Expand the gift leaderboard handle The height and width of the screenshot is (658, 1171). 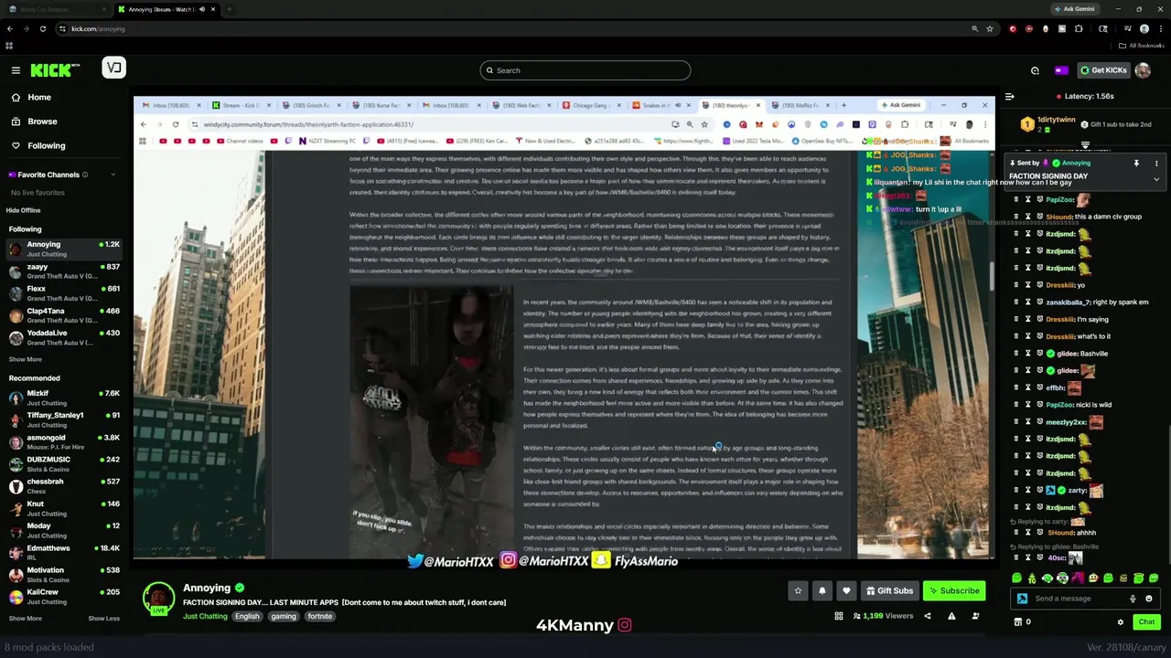tap(1085, 144)
